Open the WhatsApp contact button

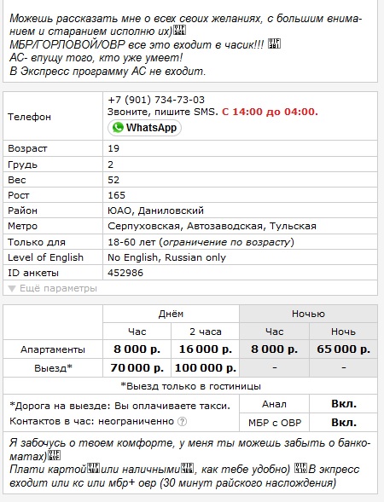coord(144,128)
